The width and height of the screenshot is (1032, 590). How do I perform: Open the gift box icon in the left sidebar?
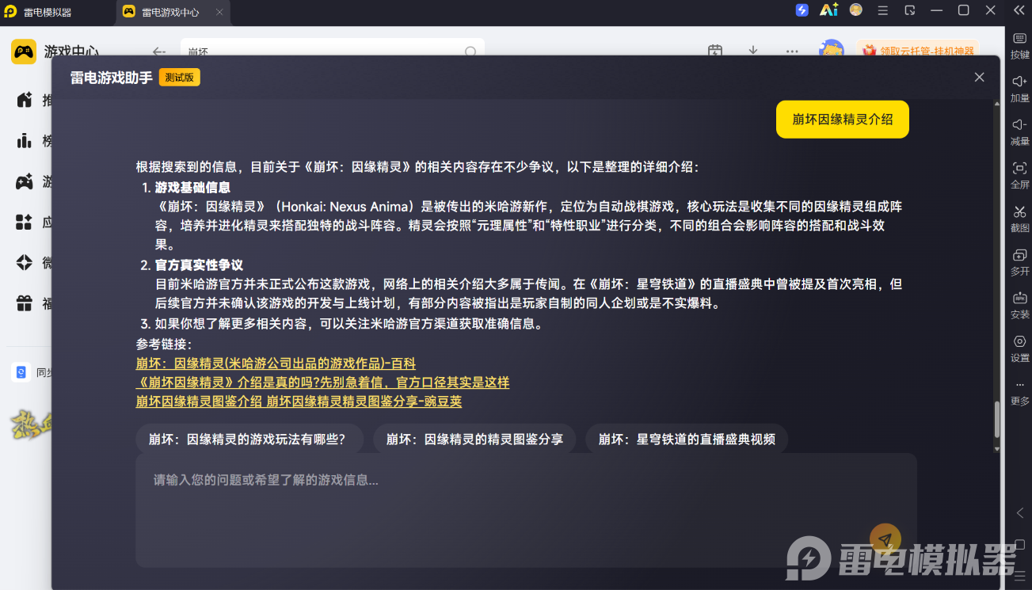pos(25,303)
